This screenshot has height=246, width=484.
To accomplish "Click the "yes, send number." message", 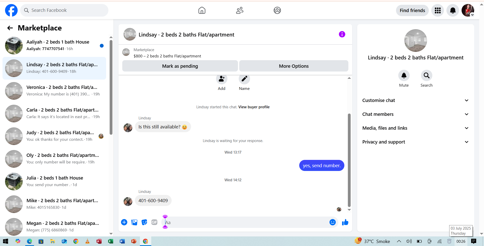I will coord(322,165).
